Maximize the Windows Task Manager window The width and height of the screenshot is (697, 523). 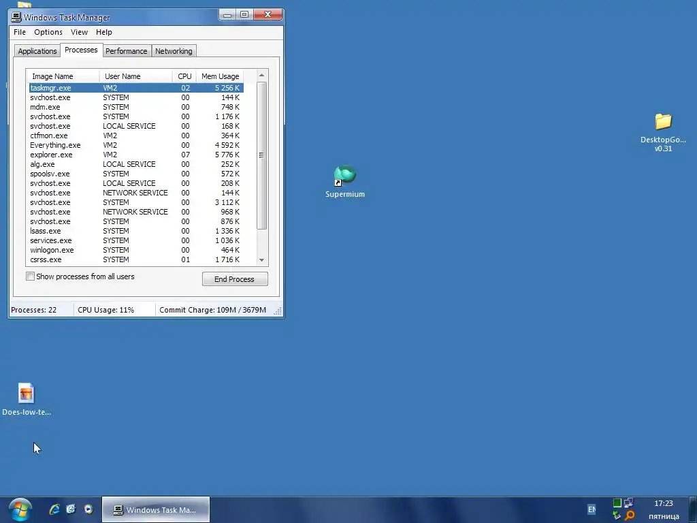(244, 15)
